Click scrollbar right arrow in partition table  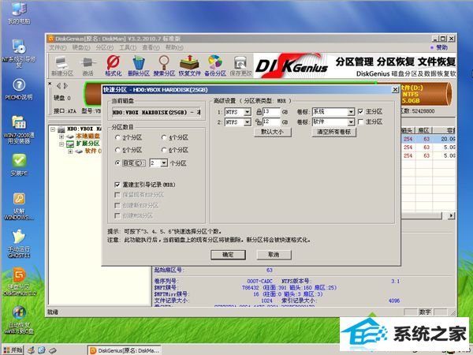tap(451, 215)
